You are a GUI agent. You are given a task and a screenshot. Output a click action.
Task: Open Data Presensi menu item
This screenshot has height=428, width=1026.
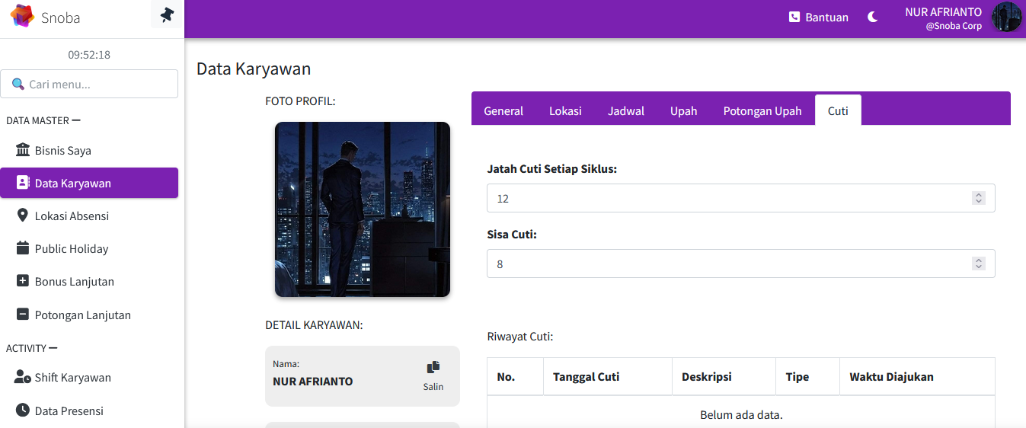pos(69,411)
